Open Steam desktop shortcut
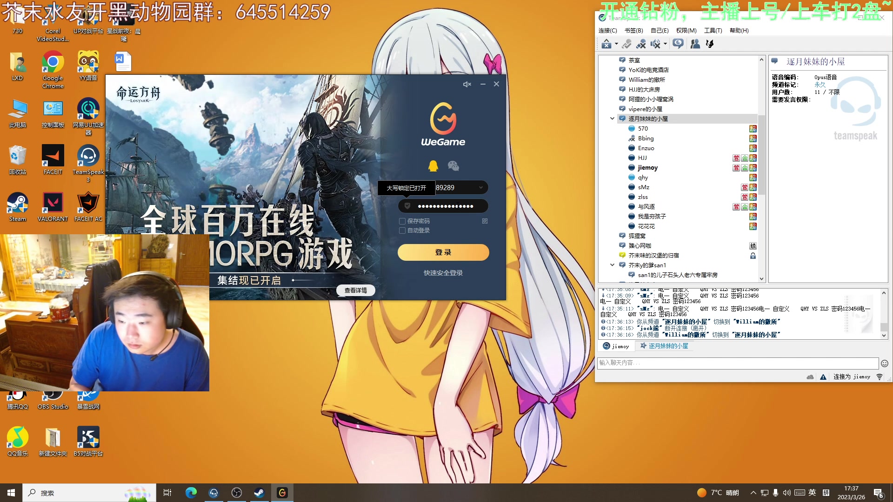This screenshot has height=502, width=893. click(x=18, y=207)
